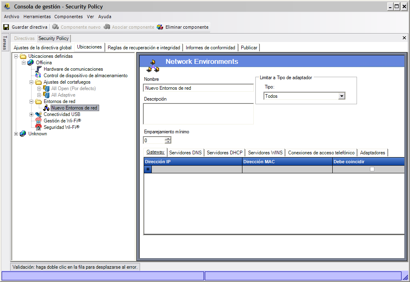410x282 pixels.
Task: Click the Nuevo Entornos de red tree icon
Action: pyautogui.click(x=46, y=108)
